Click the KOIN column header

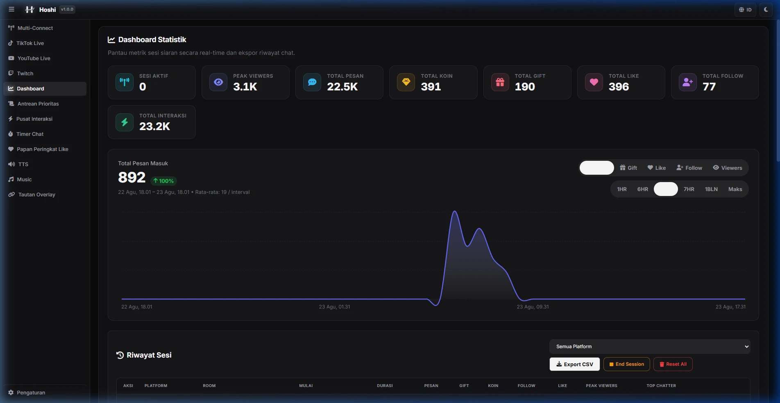point(493,386)
